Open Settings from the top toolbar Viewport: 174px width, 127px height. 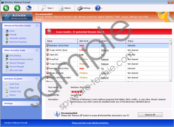coord(84,8)
